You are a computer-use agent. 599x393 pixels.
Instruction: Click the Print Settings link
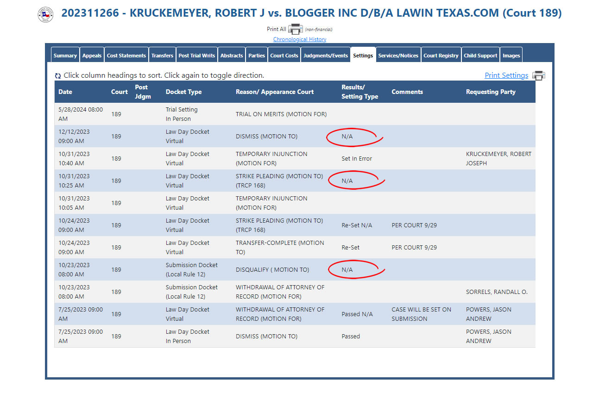tap(506, 75)
